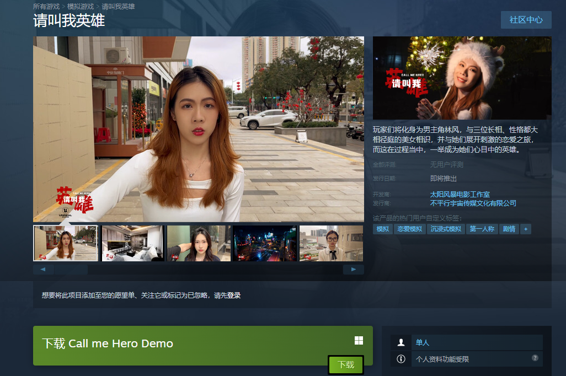Screen dimensions: 566x376
Task: Open developer 太阳风暴电影工作室 link
Action: click(x=460, y=195)
